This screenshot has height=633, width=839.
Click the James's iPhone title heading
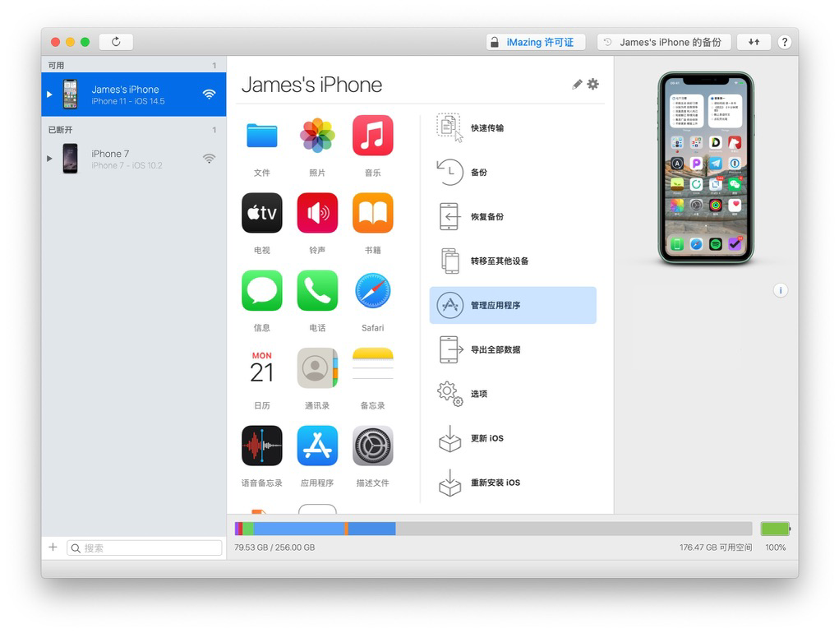pyautogui.click(x=312, y=85)
